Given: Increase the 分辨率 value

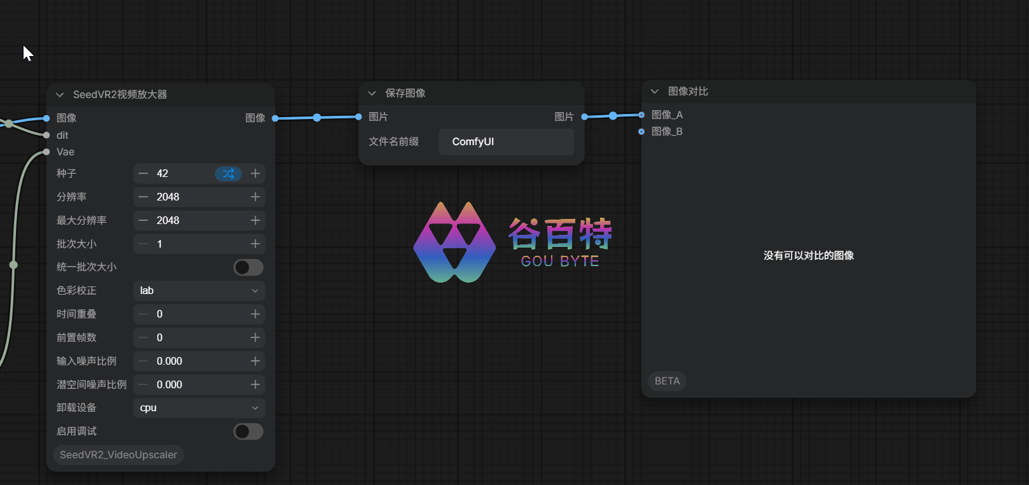Looking at the screenshot, I should click(255, 197).
